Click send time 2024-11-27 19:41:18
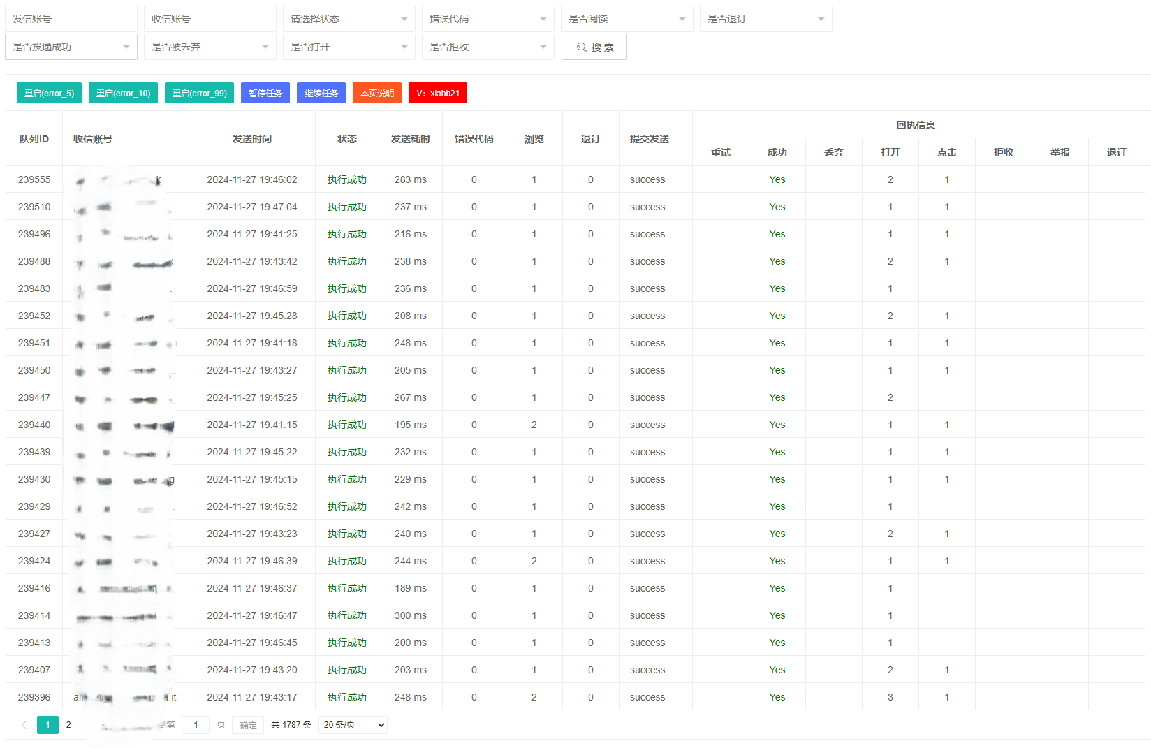The height and width of the screenshot is (748, 1151). coord(252,343)
